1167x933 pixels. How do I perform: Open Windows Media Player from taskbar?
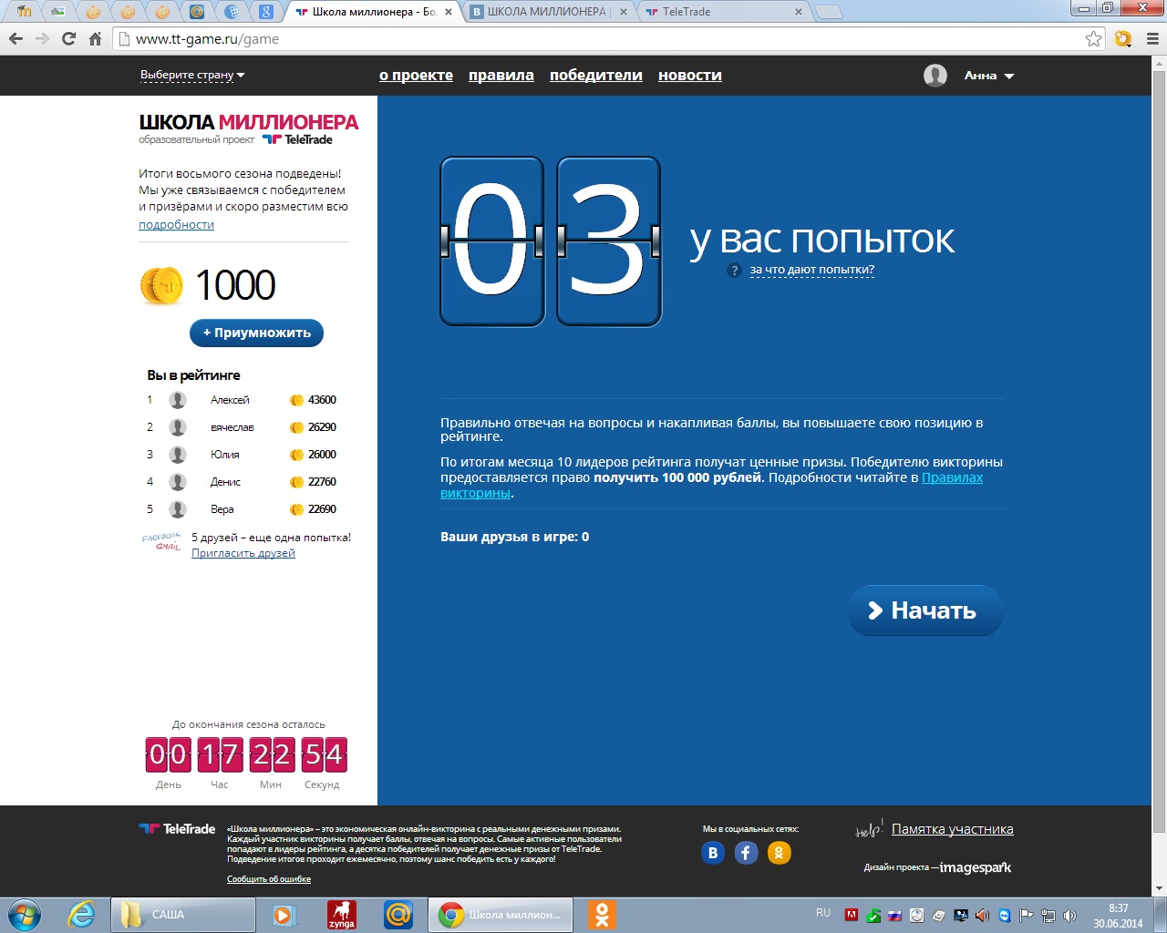284,915
